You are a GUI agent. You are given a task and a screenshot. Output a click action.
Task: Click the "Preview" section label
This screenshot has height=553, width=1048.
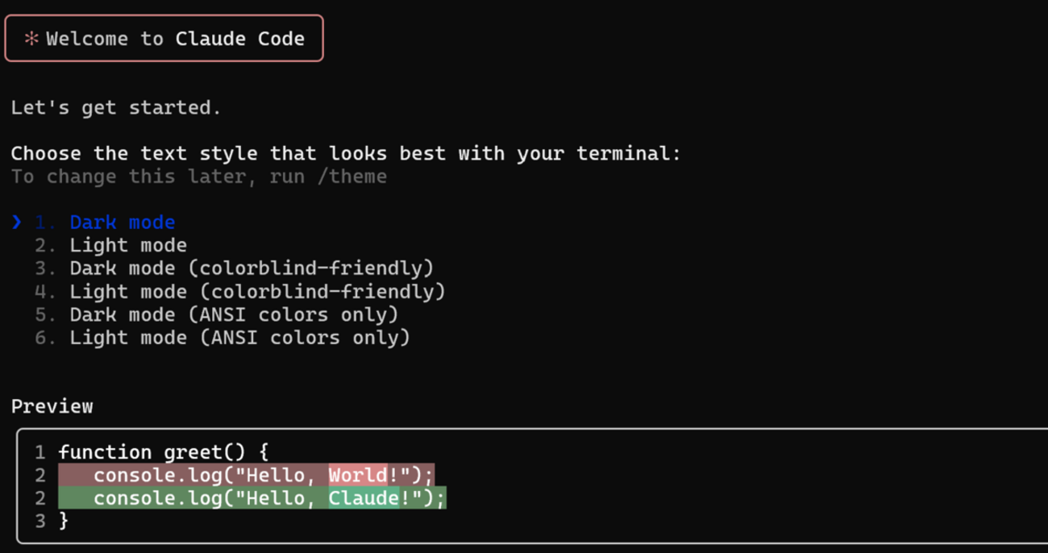52,406
